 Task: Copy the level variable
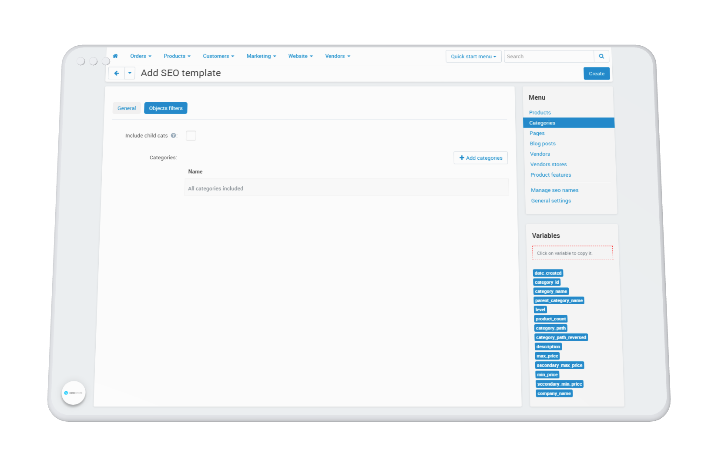click(x=540, y=310)
